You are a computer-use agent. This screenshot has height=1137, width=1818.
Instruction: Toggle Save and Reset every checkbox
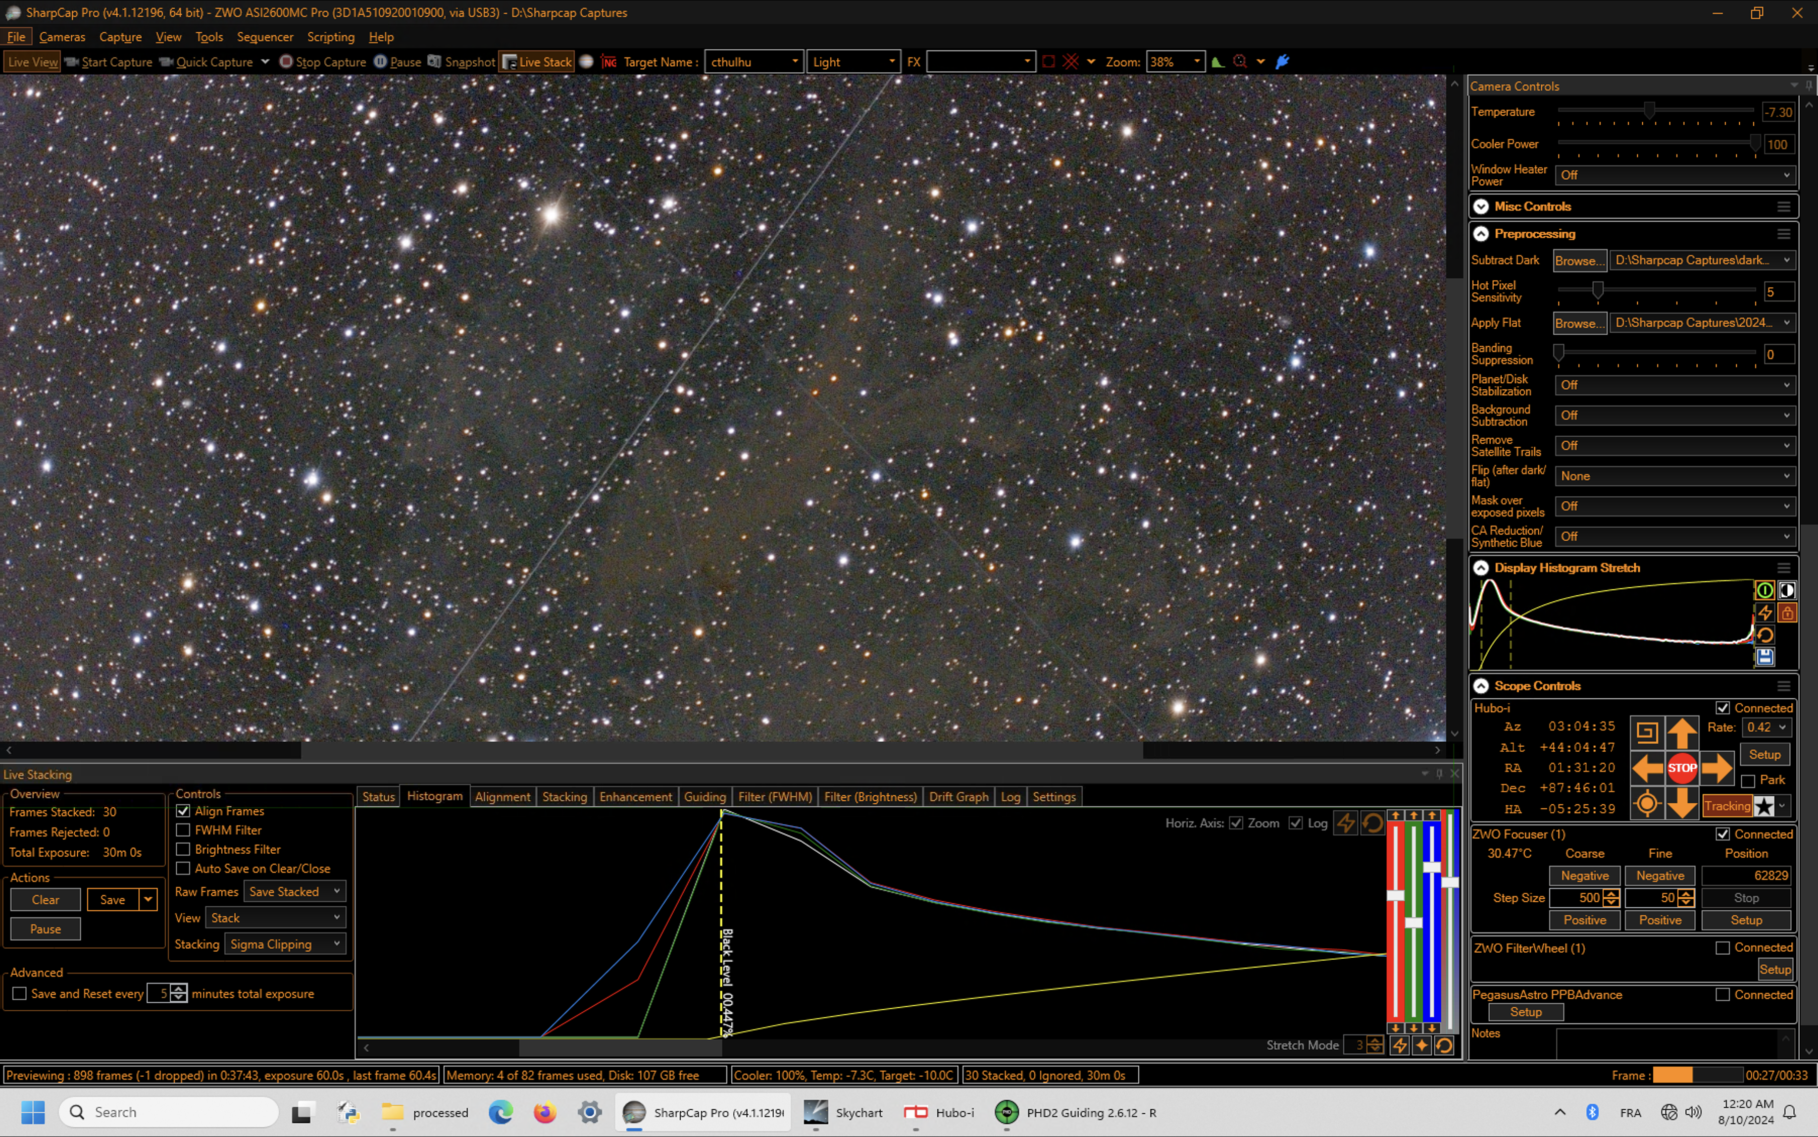20,994
